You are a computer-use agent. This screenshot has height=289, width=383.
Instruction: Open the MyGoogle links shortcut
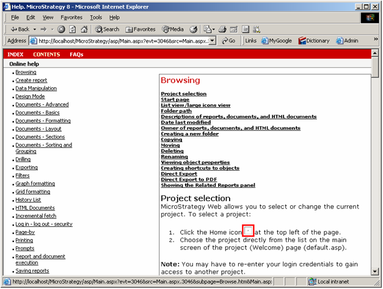point(277,41)
